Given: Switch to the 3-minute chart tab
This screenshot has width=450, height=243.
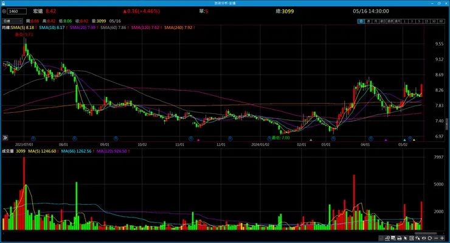Looking at the screenshot, I should coord(412,21).
